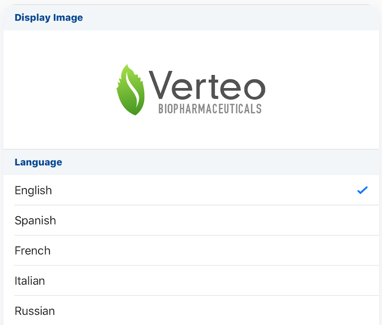Click the empty checkmark area of the Italian row

tap(362, 281)
